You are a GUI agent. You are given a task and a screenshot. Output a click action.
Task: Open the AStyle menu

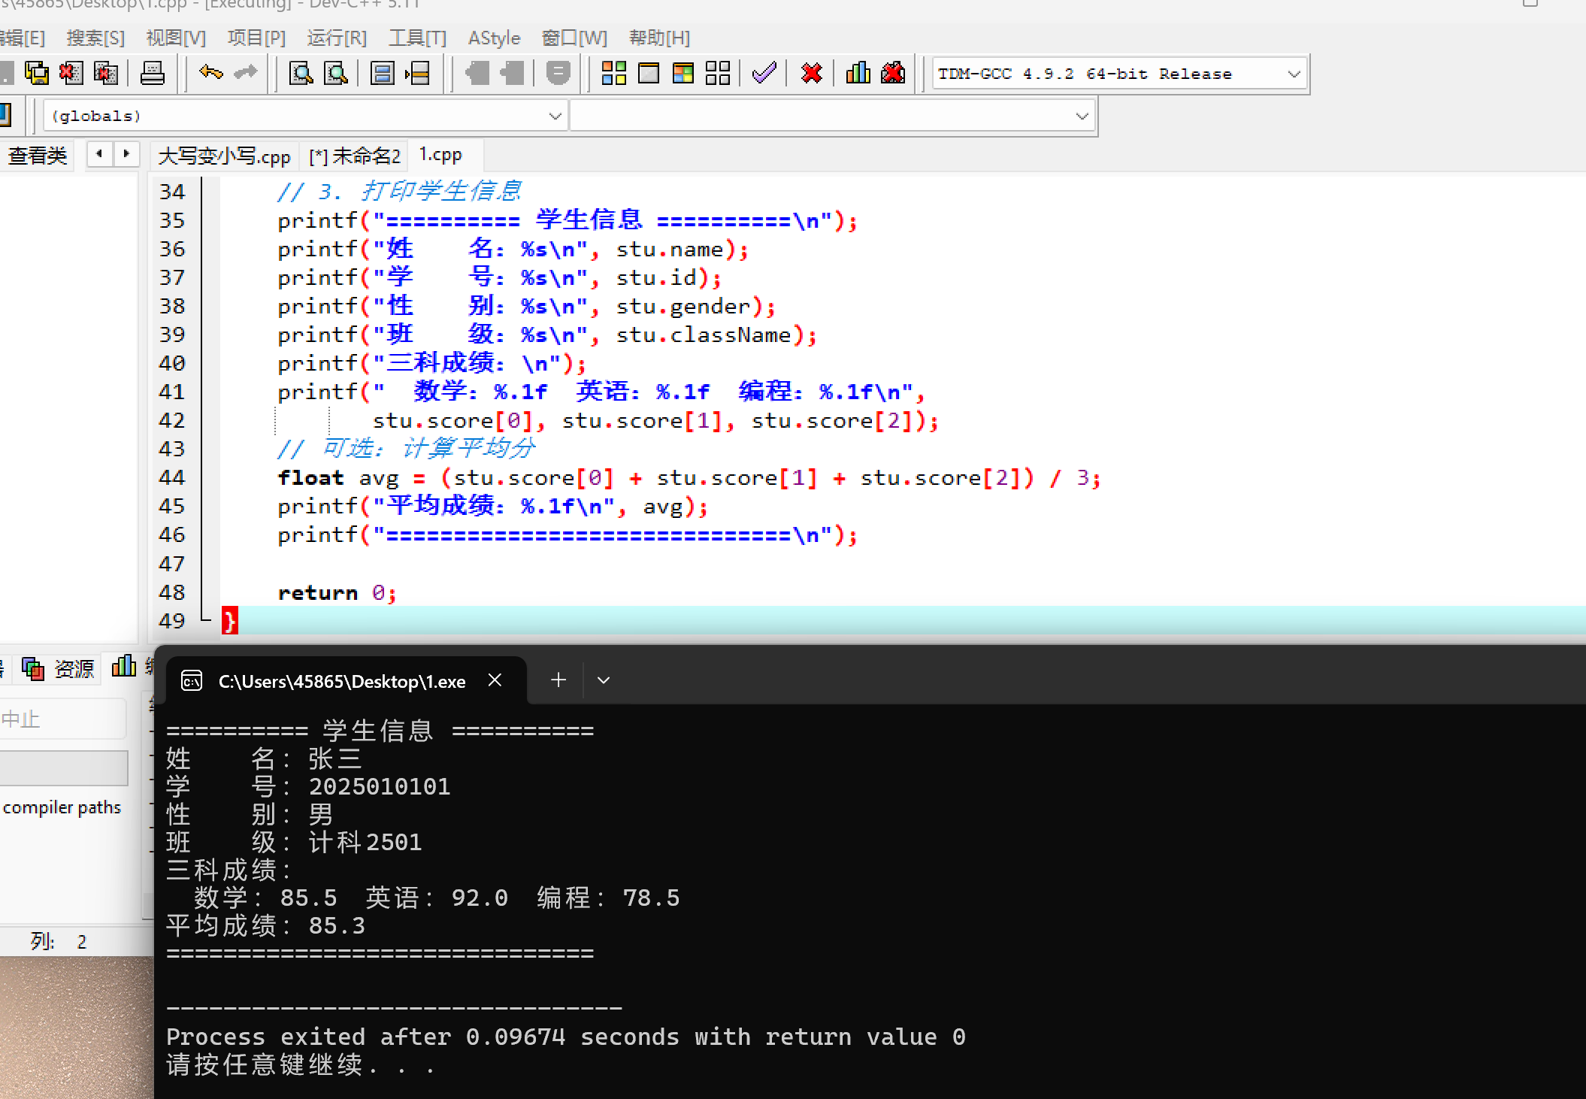[x=493, y=38]
